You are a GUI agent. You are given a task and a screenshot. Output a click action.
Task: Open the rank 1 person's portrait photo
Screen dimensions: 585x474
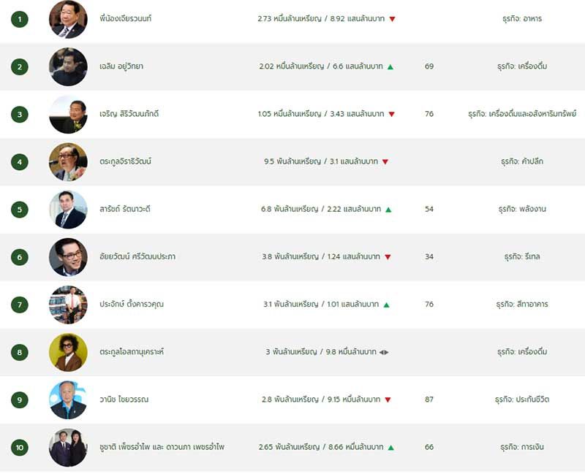pos(68,20)
